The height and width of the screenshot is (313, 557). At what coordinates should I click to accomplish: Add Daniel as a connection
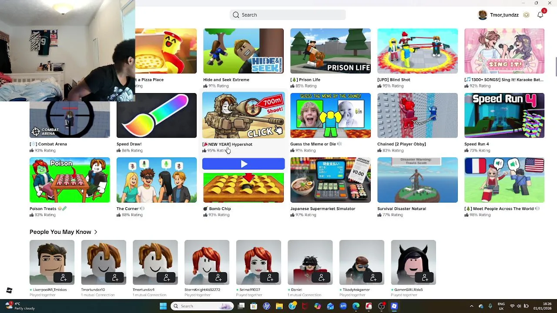[322, 277]
